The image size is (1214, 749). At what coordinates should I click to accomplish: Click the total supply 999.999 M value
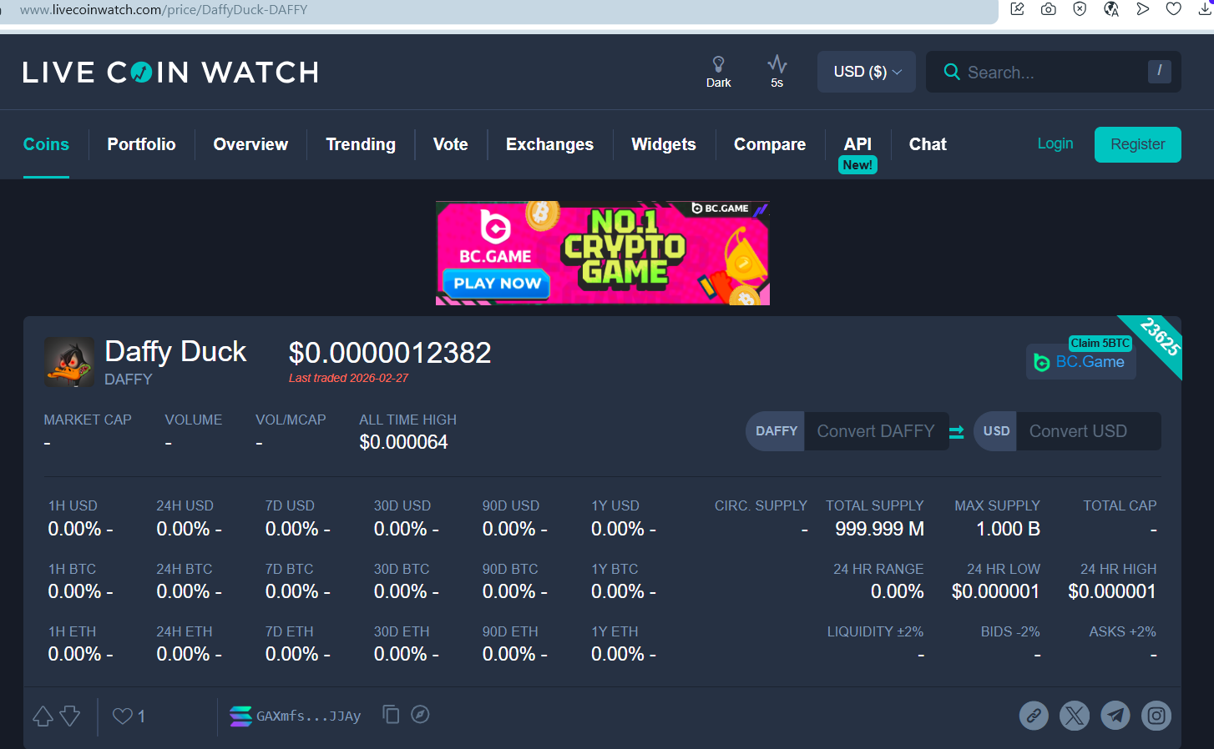pos(879,529)
